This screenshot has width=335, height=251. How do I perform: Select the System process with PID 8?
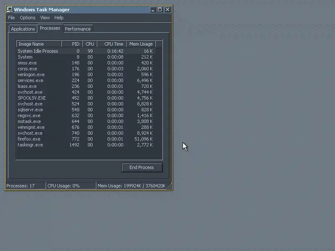[86, 57]
